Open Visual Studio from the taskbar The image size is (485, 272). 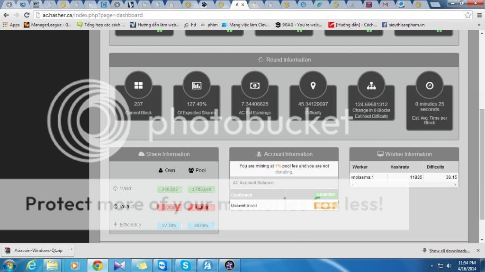click(x=119, y=265)
